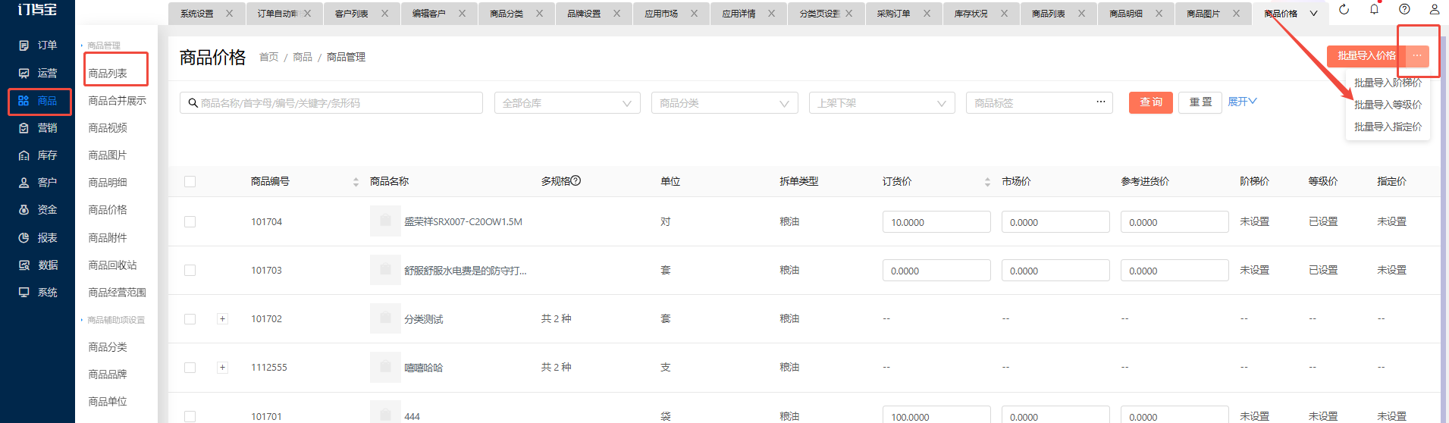The height and width of the screenshot is (423, 1449).
Task: Click the 重置 reset button
Action: coord(1200,102)
